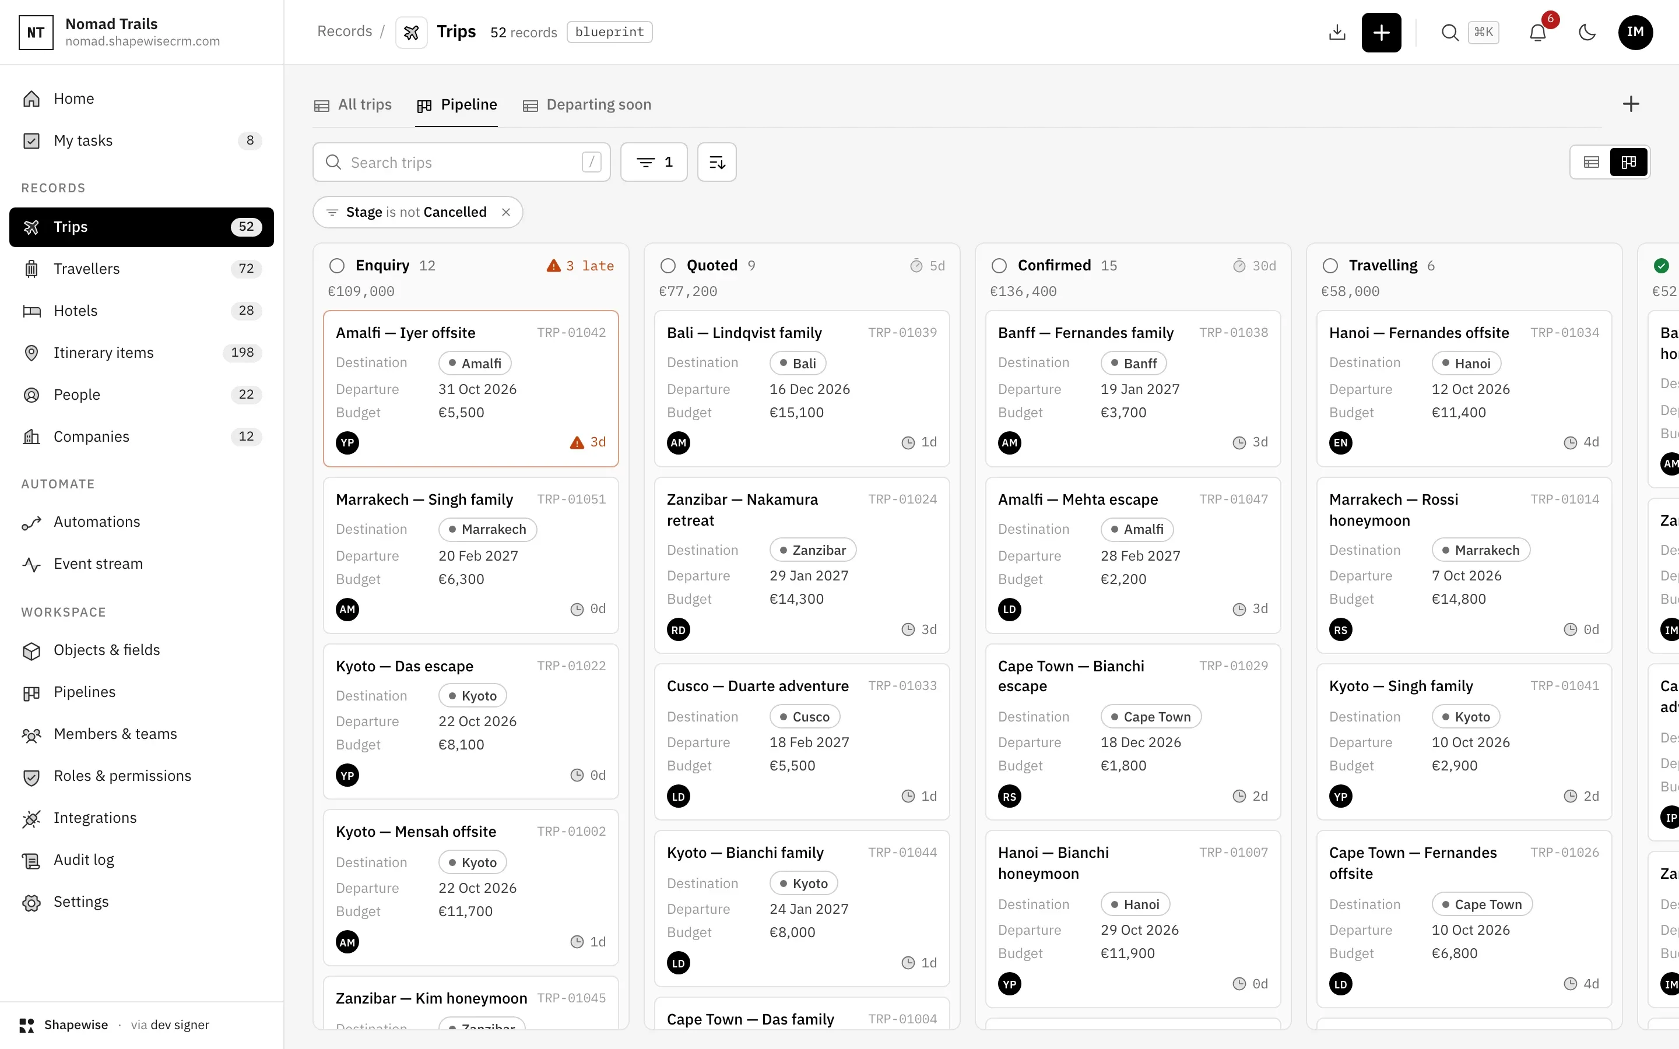1679x1049 pixels.
Task: Click the Trips airplane icon in breadcrumb
Action: (412, 32)
